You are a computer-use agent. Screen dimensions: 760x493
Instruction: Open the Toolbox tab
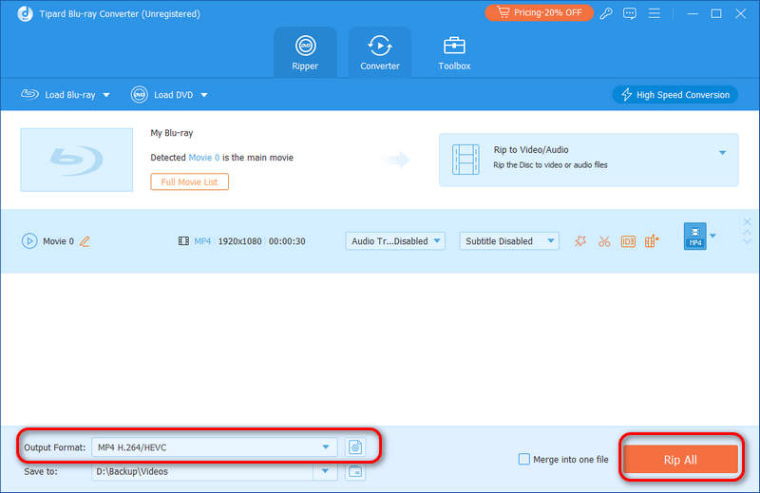coord(454,52)
